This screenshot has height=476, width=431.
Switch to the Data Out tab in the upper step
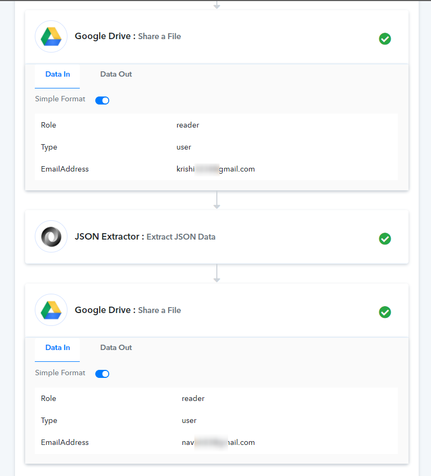116,75
